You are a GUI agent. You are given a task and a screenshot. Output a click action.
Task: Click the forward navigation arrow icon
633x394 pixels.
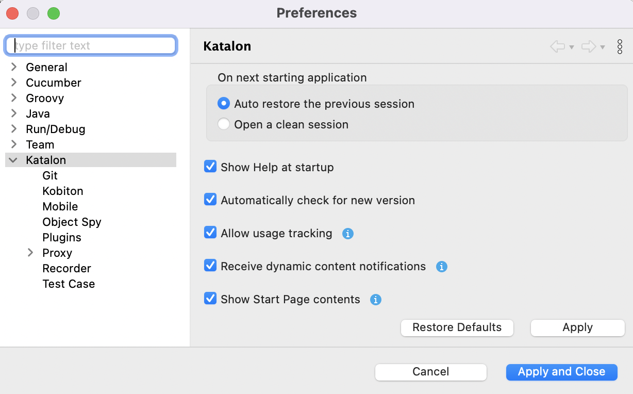pos(590,46)
